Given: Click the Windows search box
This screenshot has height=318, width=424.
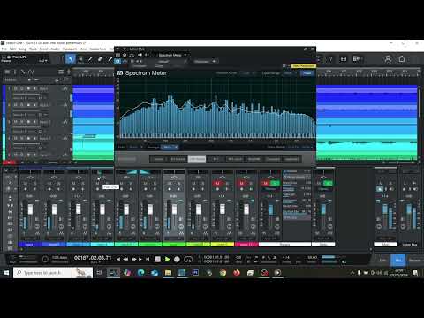Looking at the screenshot, I should pos(53,273).
